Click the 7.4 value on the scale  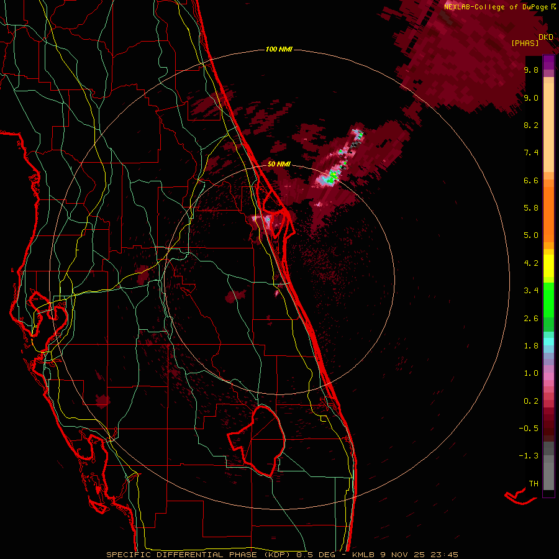pos(531,153)
